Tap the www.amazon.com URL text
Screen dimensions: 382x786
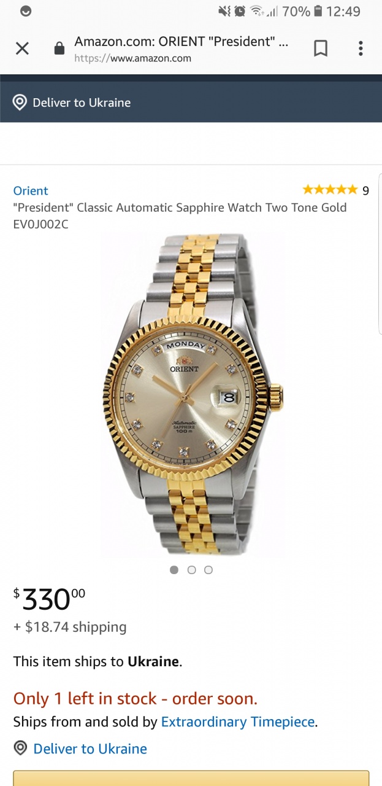coord(132,58)
